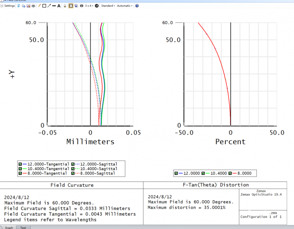This screenshot has height=229, width=294.
Task: Click the blue help icon
Action: [x=137, y=6]
